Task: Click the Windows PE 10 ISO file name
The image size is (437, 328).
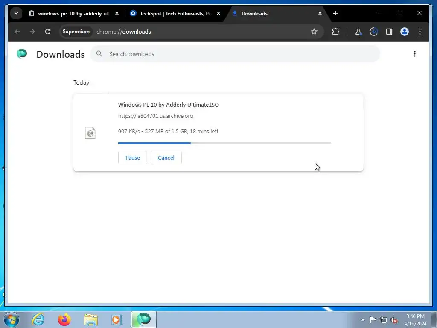Action: point(168,105)
